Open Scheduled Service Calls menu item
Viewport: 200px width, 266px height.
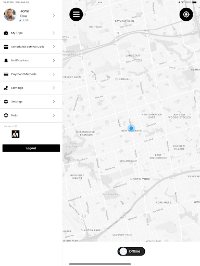click(31, 47)
